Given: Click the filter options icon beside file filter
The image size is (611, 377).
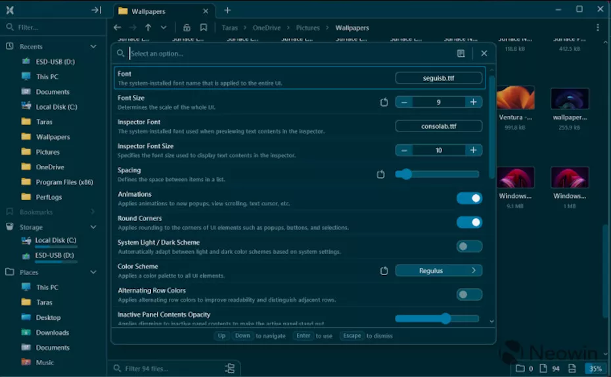Looking at the screenshot, I should 229,368.
